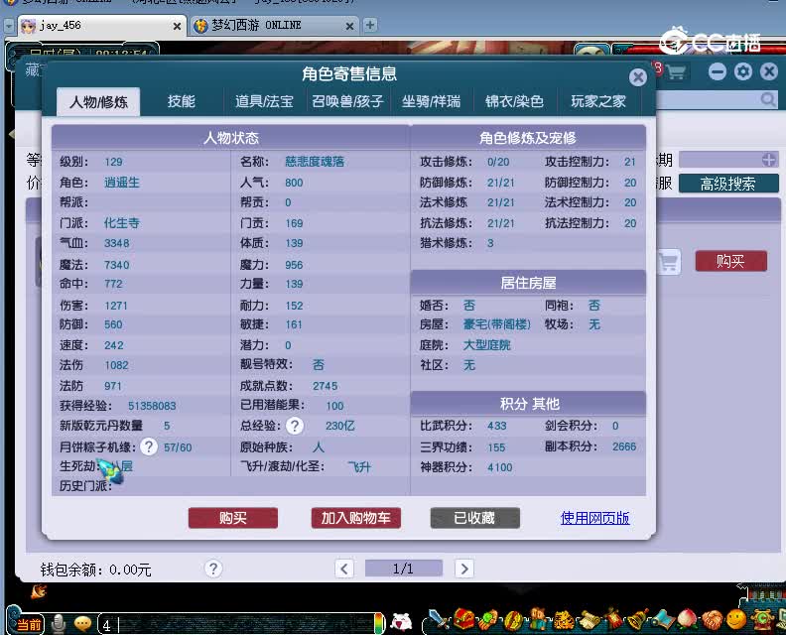786x635 pixels.
Task: Click the 加入购物车 button
Action: tap(356, 518)
